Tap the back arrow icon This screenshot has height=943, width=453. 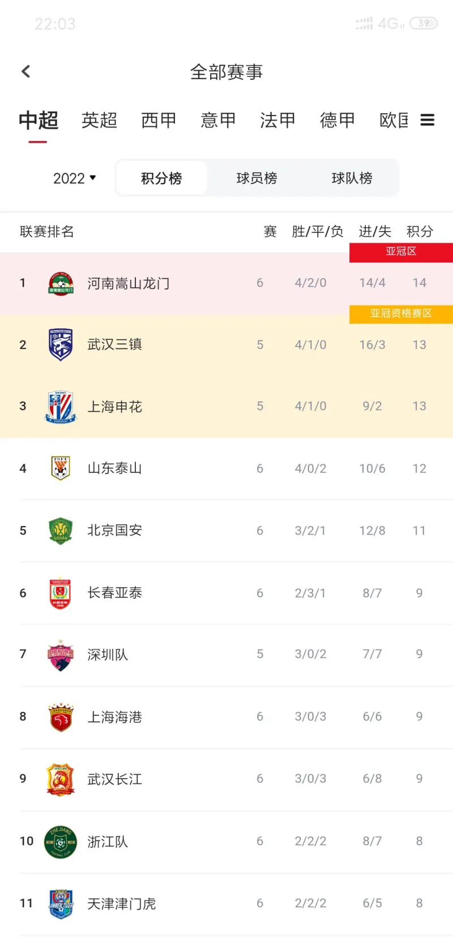coord(25,71)
